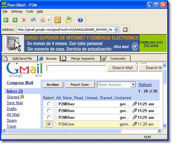Open the Drafts folder
172x144 pixels.
12,109
